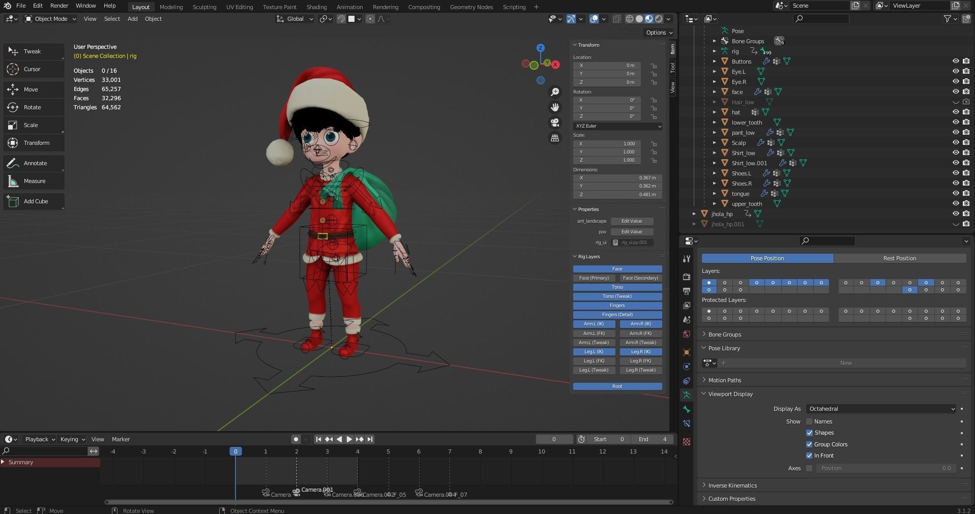This screenshot has height=514, width=975.
Task: Play the animation forward
Action: click(x=349, y=439)
